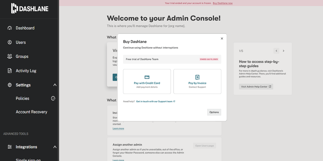Choose Pay by Invoice option
Image resolution: width=323 pixels, height=161 pixels.
pyautogui.click(x=197, y=82)
